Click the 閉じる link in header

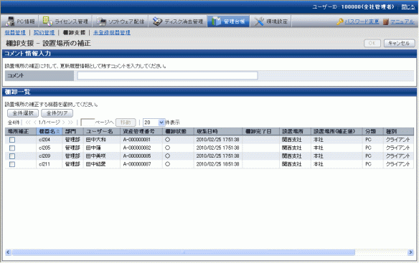point(408,7)
